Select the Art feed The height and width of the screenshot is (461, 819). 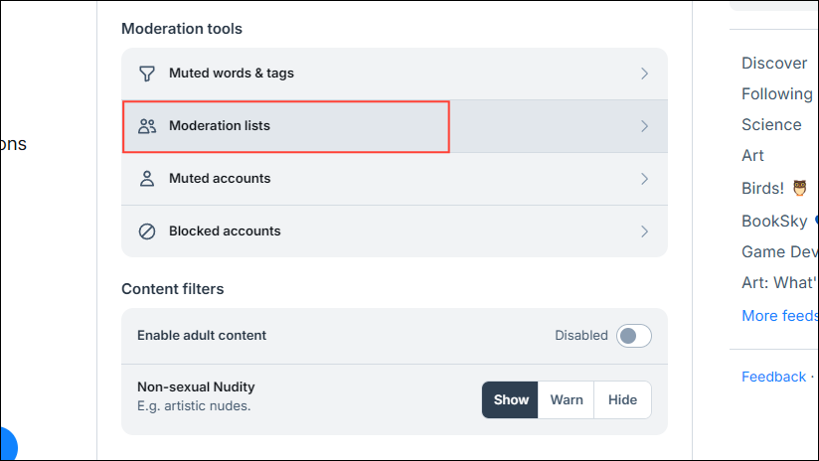(752, 156)
